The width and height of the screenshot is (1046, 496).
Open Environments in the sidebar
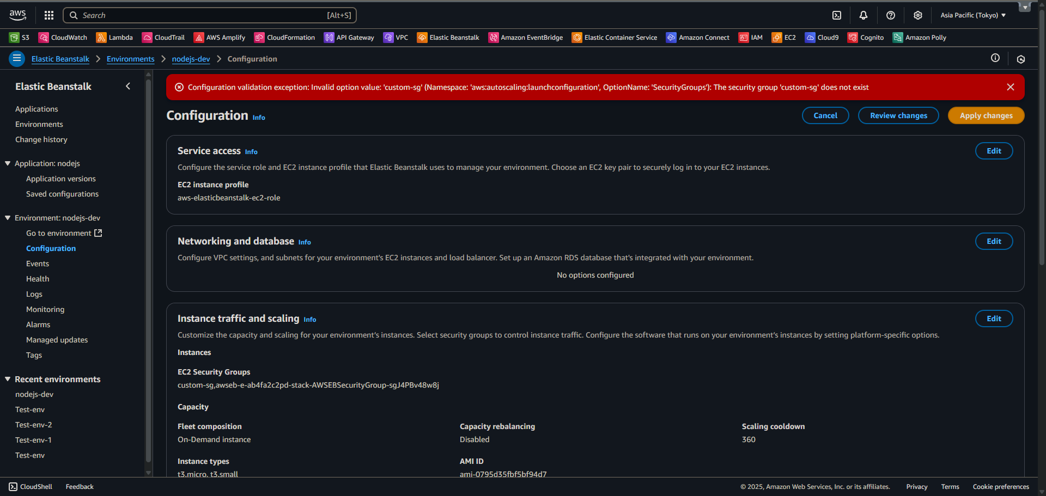point(39,124)
